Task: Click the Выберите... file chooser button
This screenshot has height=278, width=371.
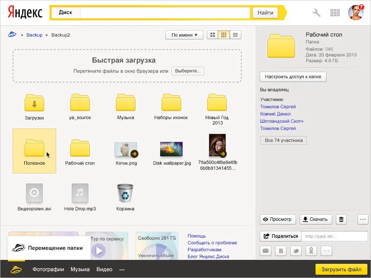Action: click(188, 71)
